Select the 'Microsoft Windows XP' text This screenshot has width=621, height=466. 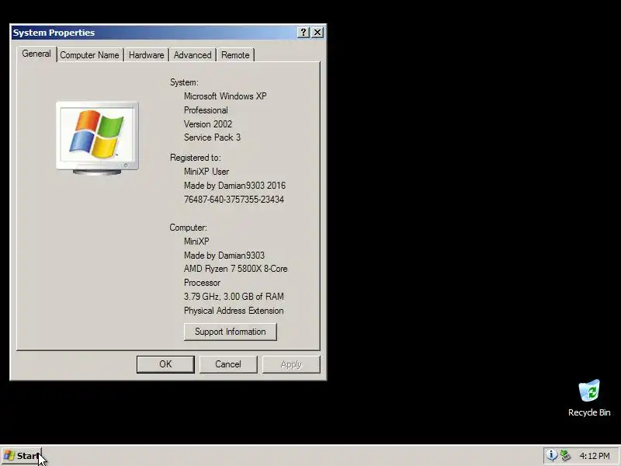coord(225,96)
